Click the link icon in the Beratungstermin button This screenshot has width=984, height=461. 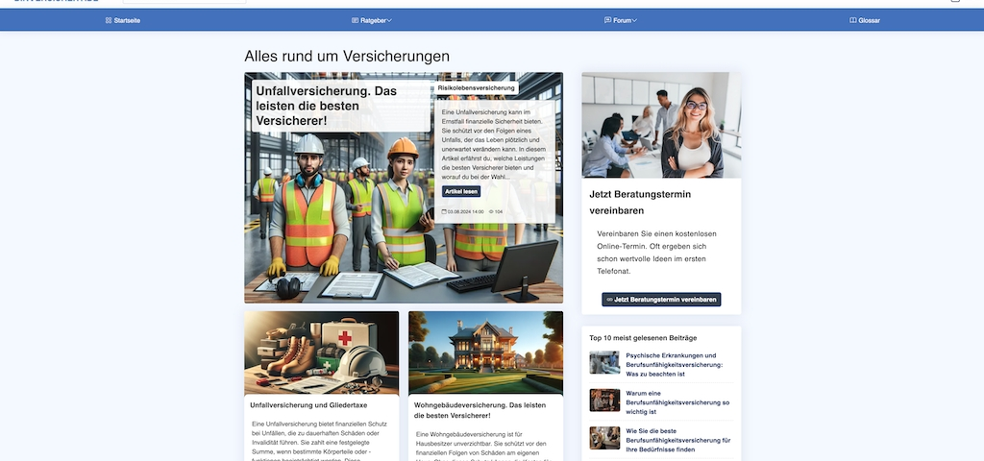coord(609,300)
